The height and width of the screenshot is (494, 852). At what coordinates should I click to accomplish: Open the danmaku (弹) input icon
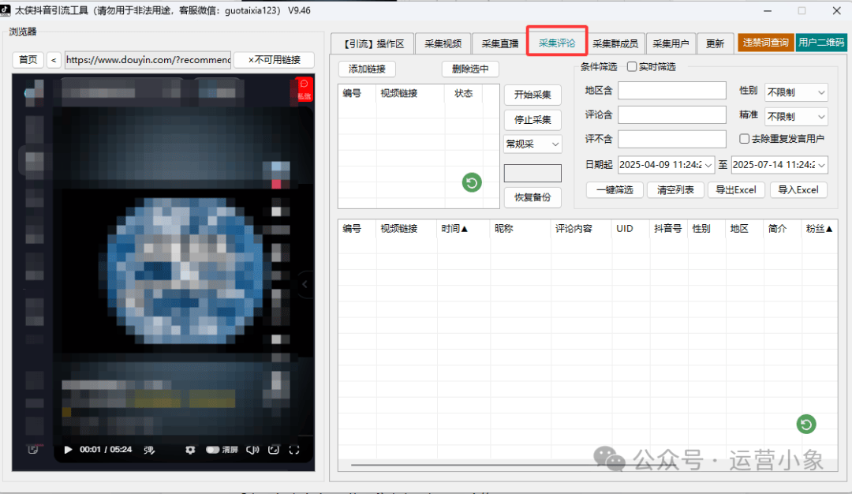point(149,450)
